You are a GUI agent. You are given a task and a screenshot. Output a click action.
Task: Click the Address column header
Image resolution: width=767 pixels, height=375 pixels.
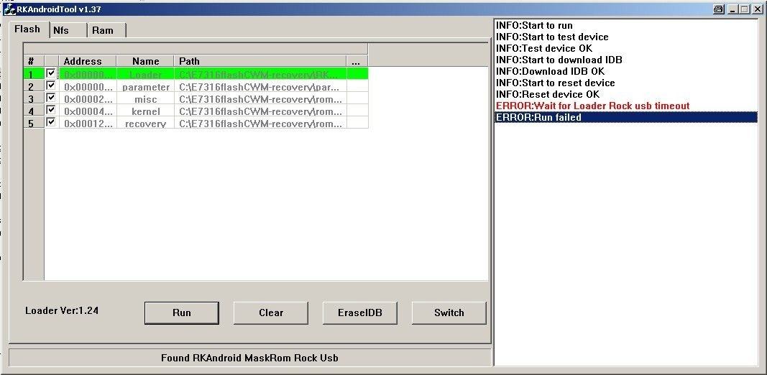point(88,61)
